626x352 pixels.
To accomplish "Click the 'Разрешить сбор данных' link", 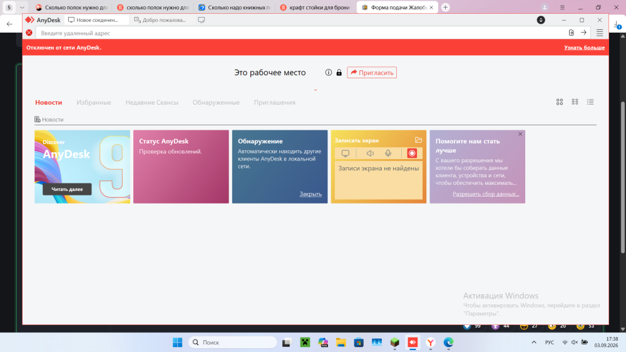I will pos(486,194).
